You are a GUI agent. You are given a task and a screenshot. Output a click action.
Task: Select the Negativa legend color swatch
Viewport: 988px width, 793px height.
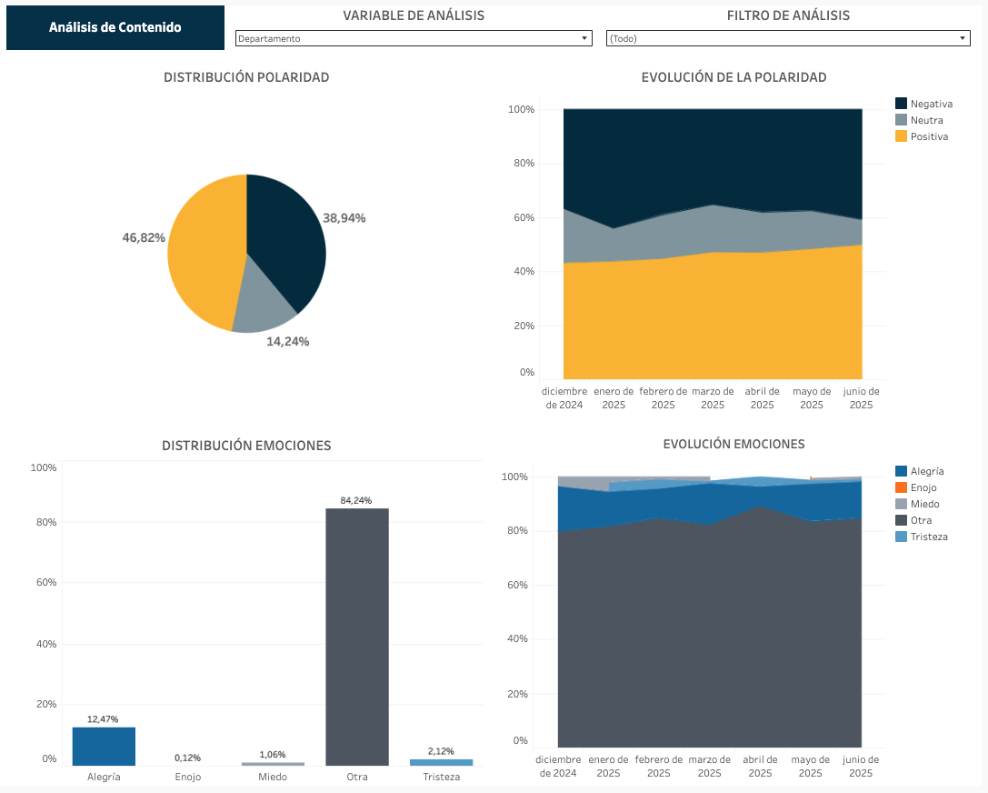click(902, 104)
